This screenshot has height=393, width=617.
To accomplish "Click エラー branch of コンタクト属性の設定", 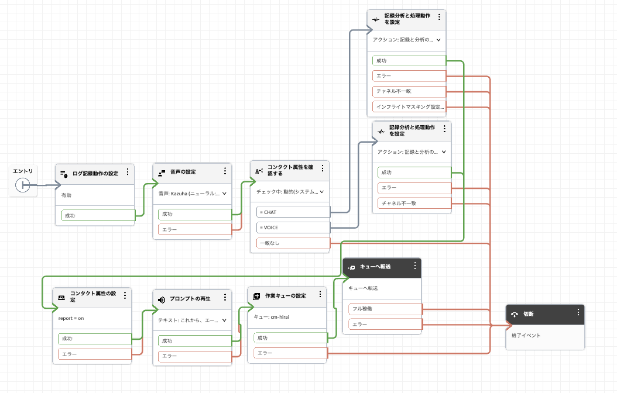I will click(x=95, y=354).
